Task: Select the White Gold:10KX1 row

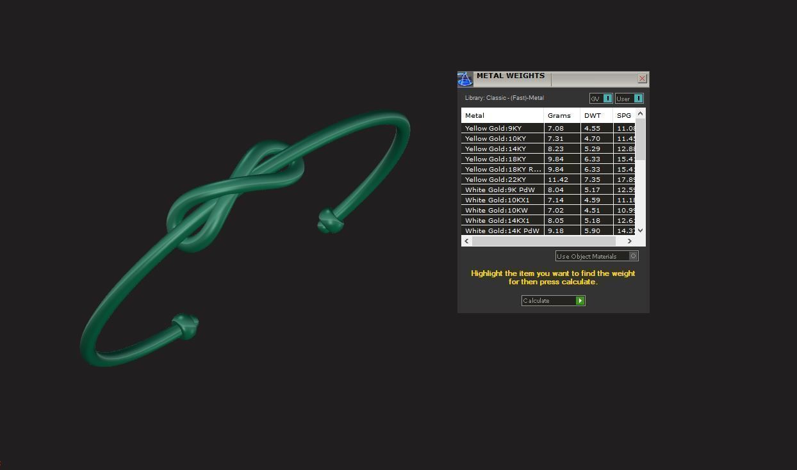Action: [548, 200]
